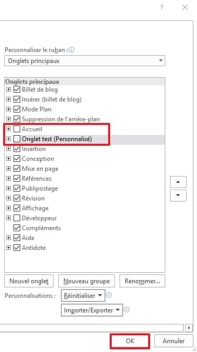
Task: Enable the Développeur checkbox
Action: click(17, 218)
